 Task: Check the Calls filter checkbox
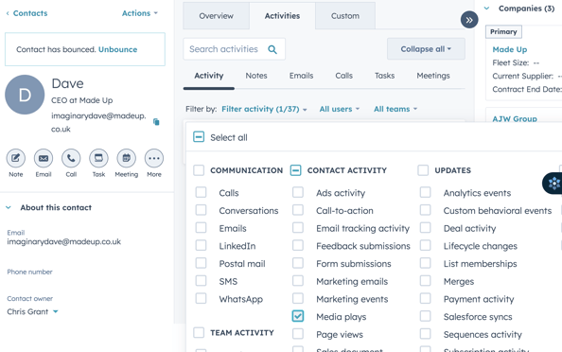pyautogui.click(x=202, y=192)
